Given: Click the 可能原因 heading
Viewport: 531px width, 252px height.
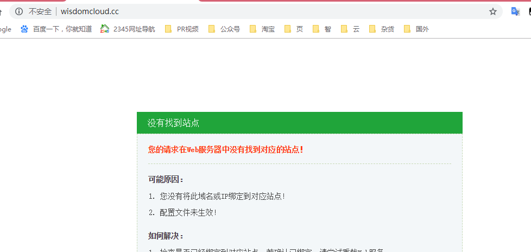Looking at the screenshot, I should click(166, 179).
